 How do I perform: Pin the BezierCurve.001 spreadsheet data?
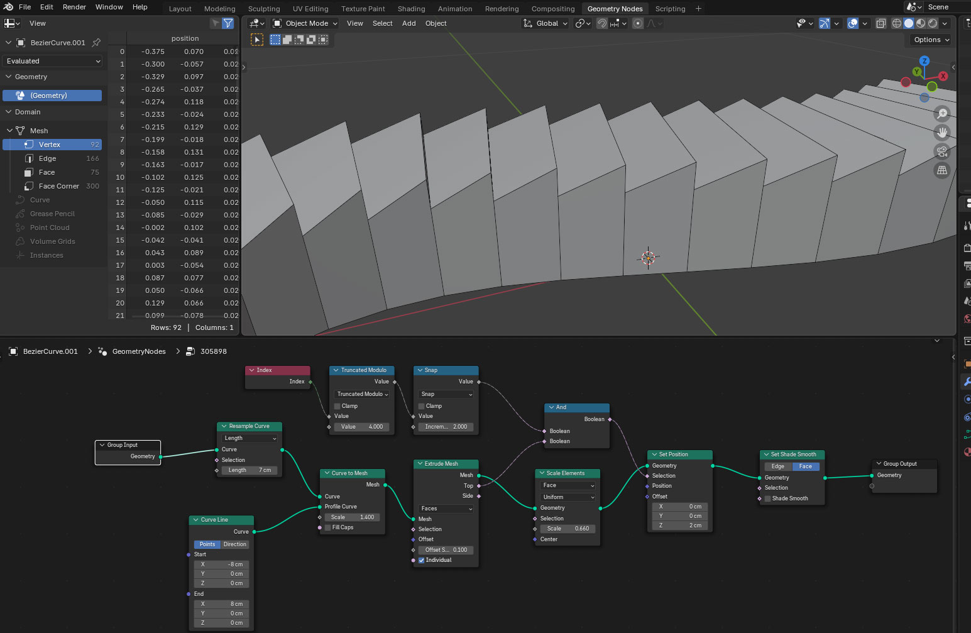pos(96,43)
